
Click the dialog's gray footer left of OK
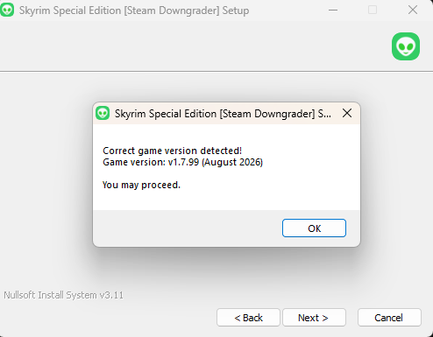[x=187, y=228]
